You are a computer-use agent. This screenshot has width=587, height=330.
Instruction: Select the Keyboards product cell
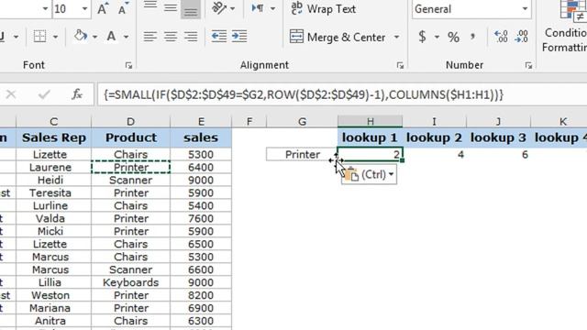[130, 282]
